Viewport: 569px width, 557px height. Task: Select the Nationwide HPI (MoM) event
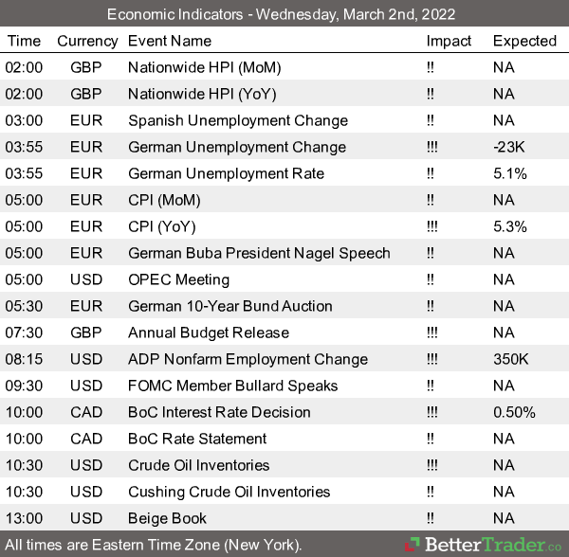(x=204, y=67)
